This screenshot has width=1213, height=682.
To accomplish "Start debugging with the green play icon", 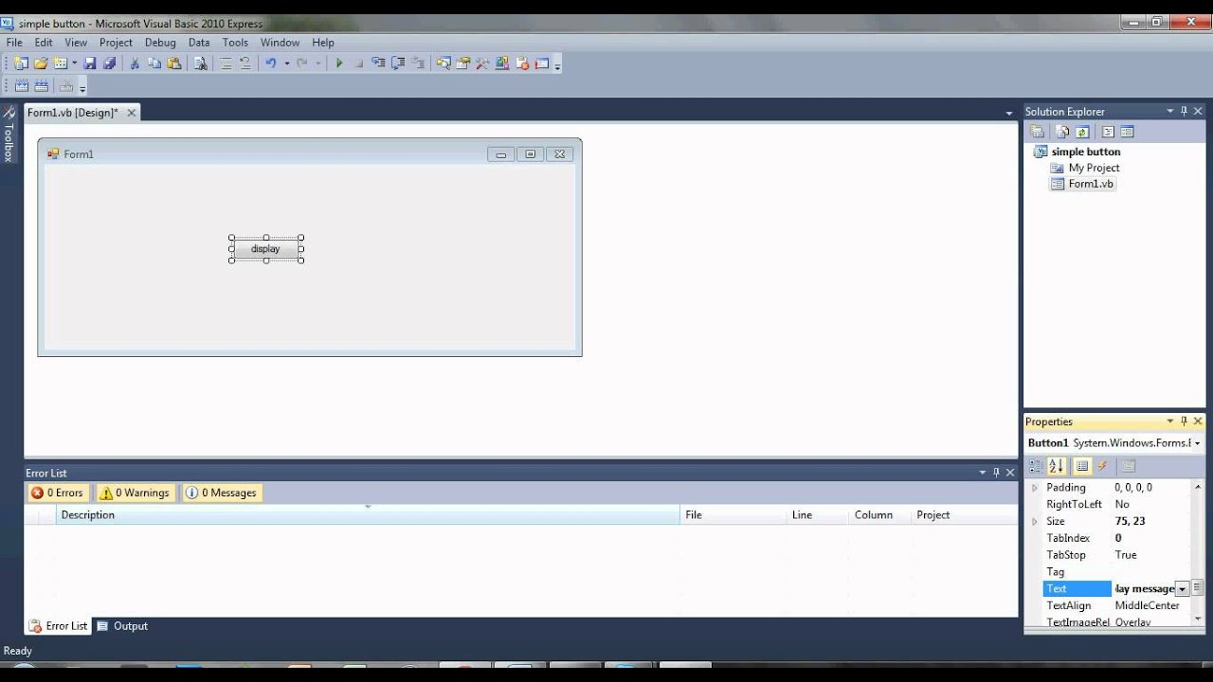I will pos(338,63).
